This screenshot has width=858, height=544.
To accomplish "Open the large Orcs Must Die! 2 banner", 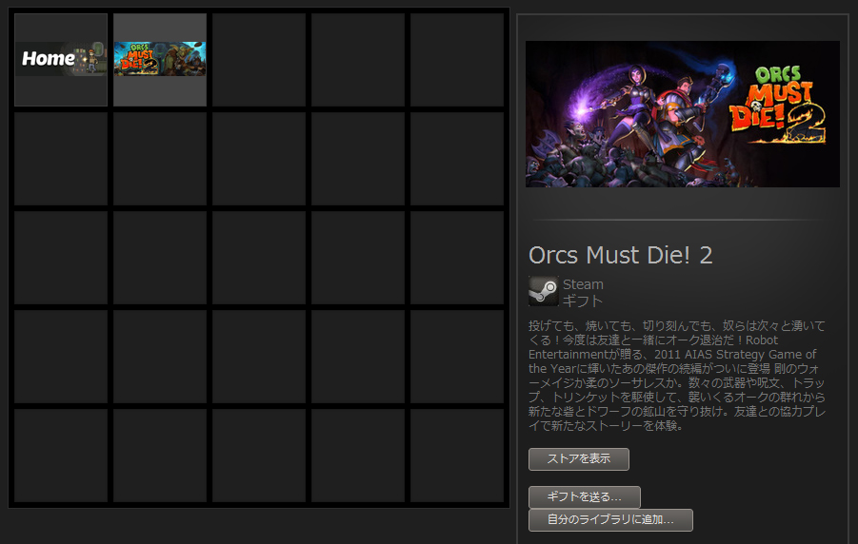I will (x=683, y=114).
